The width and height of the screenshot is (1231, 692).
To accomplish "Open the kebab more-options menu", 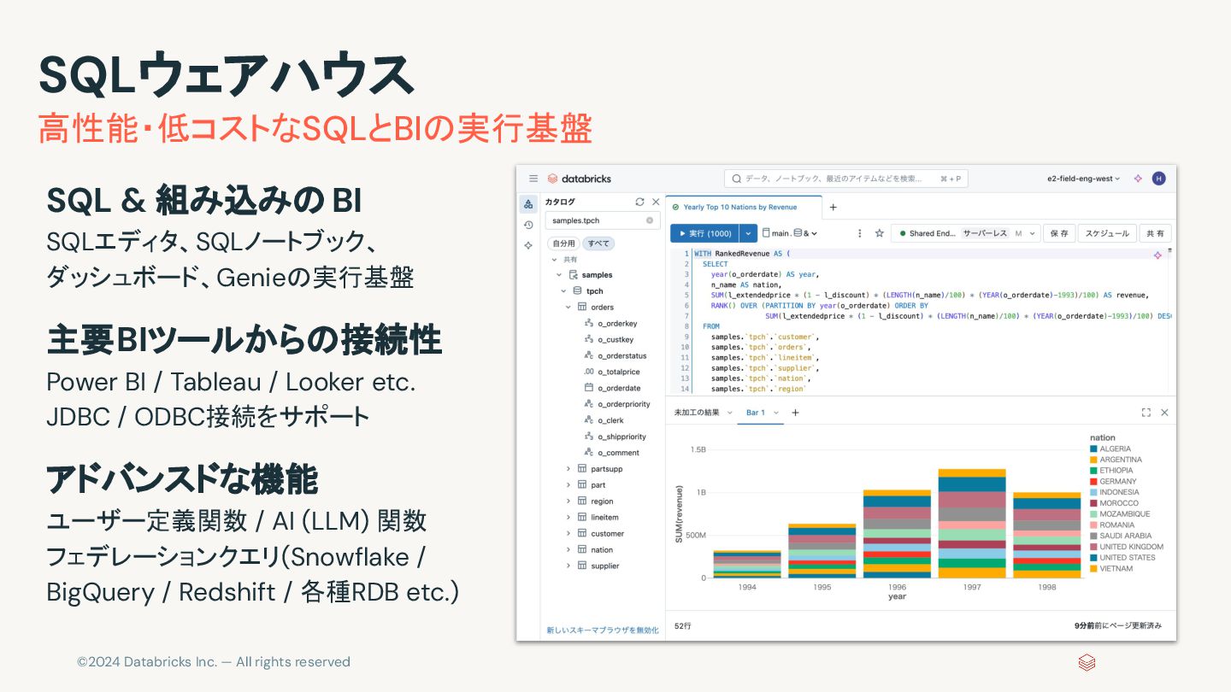I will pyautogui.click(x=860, y=232).
